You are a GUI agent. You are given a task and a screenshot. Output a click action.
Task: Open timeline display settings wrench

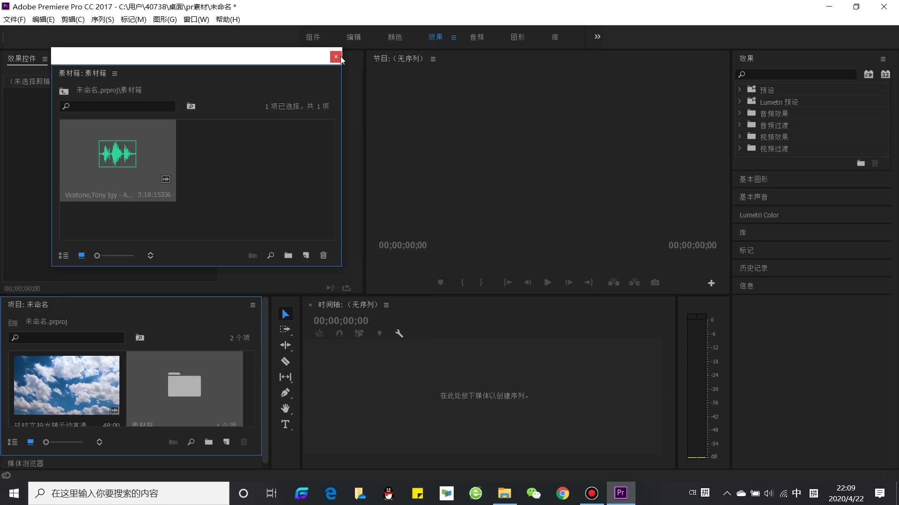(x=399, y=333)
